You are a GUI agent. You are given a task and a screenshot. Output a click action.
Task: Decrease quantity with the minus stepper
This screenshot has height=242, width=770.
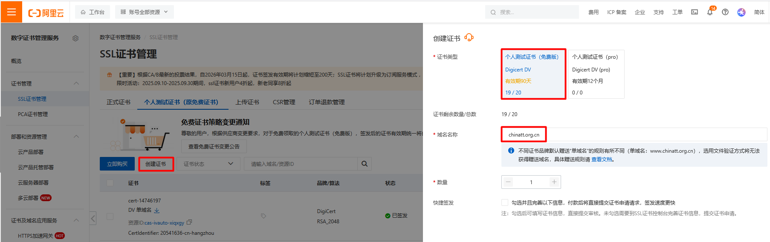pos(508,182)
